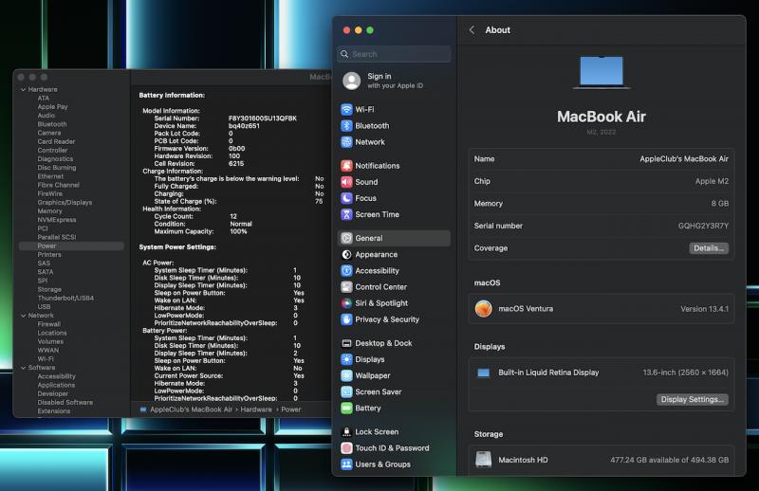
Task: Select Memory in System Information sidebar
Action: (x=50, y=211)
